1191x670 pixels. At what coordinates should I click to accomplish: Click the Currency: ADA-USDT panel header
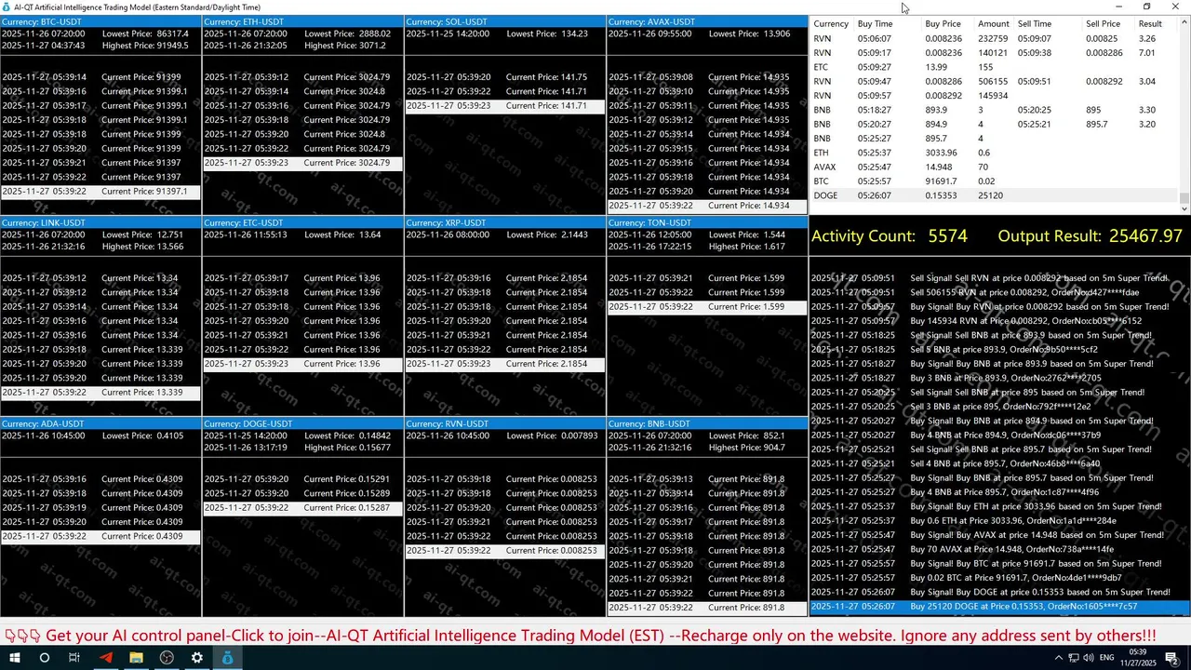click(x=100, y=423)
